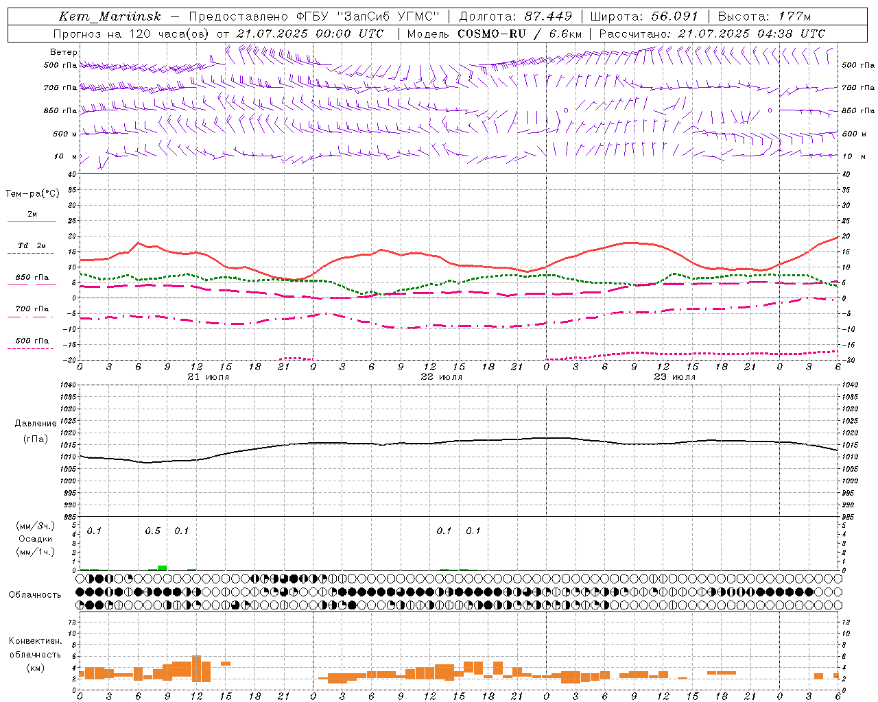The height and width of the screenshot is (702, 878).
Task: Click the red "2м" temperature legend line
Action: pos(32,221)
